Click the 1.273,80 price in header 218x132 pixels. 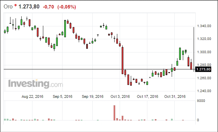(29, 6)
